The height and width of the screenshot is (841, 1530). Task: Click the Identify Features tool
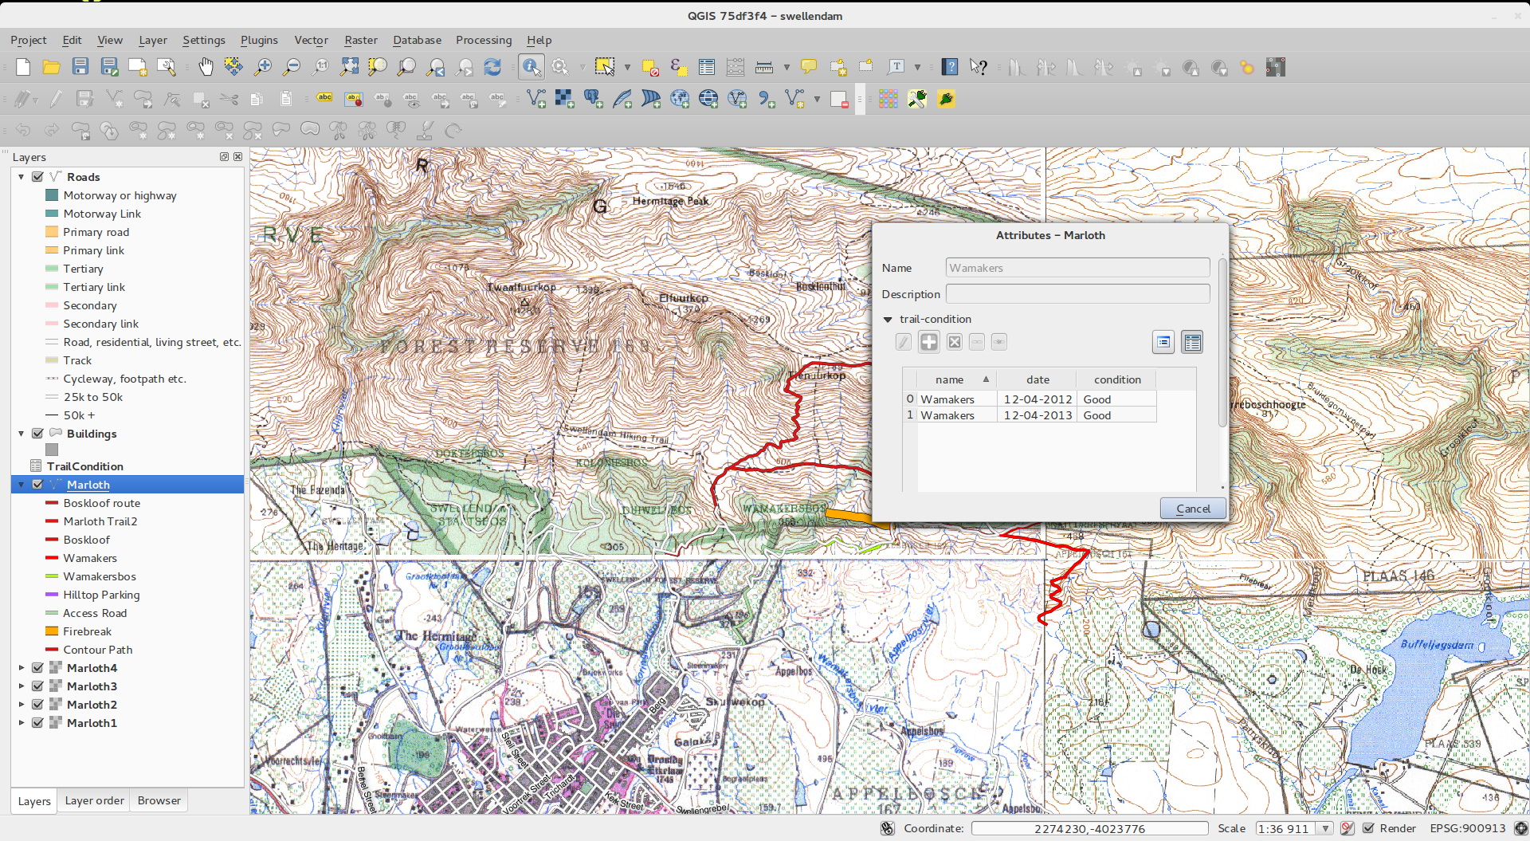click(531, 68)
